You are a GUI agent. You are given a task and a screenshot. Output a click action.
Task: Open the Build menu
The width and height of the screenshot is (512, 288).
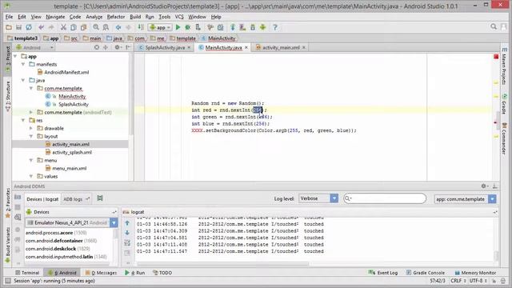coord(135,17)
